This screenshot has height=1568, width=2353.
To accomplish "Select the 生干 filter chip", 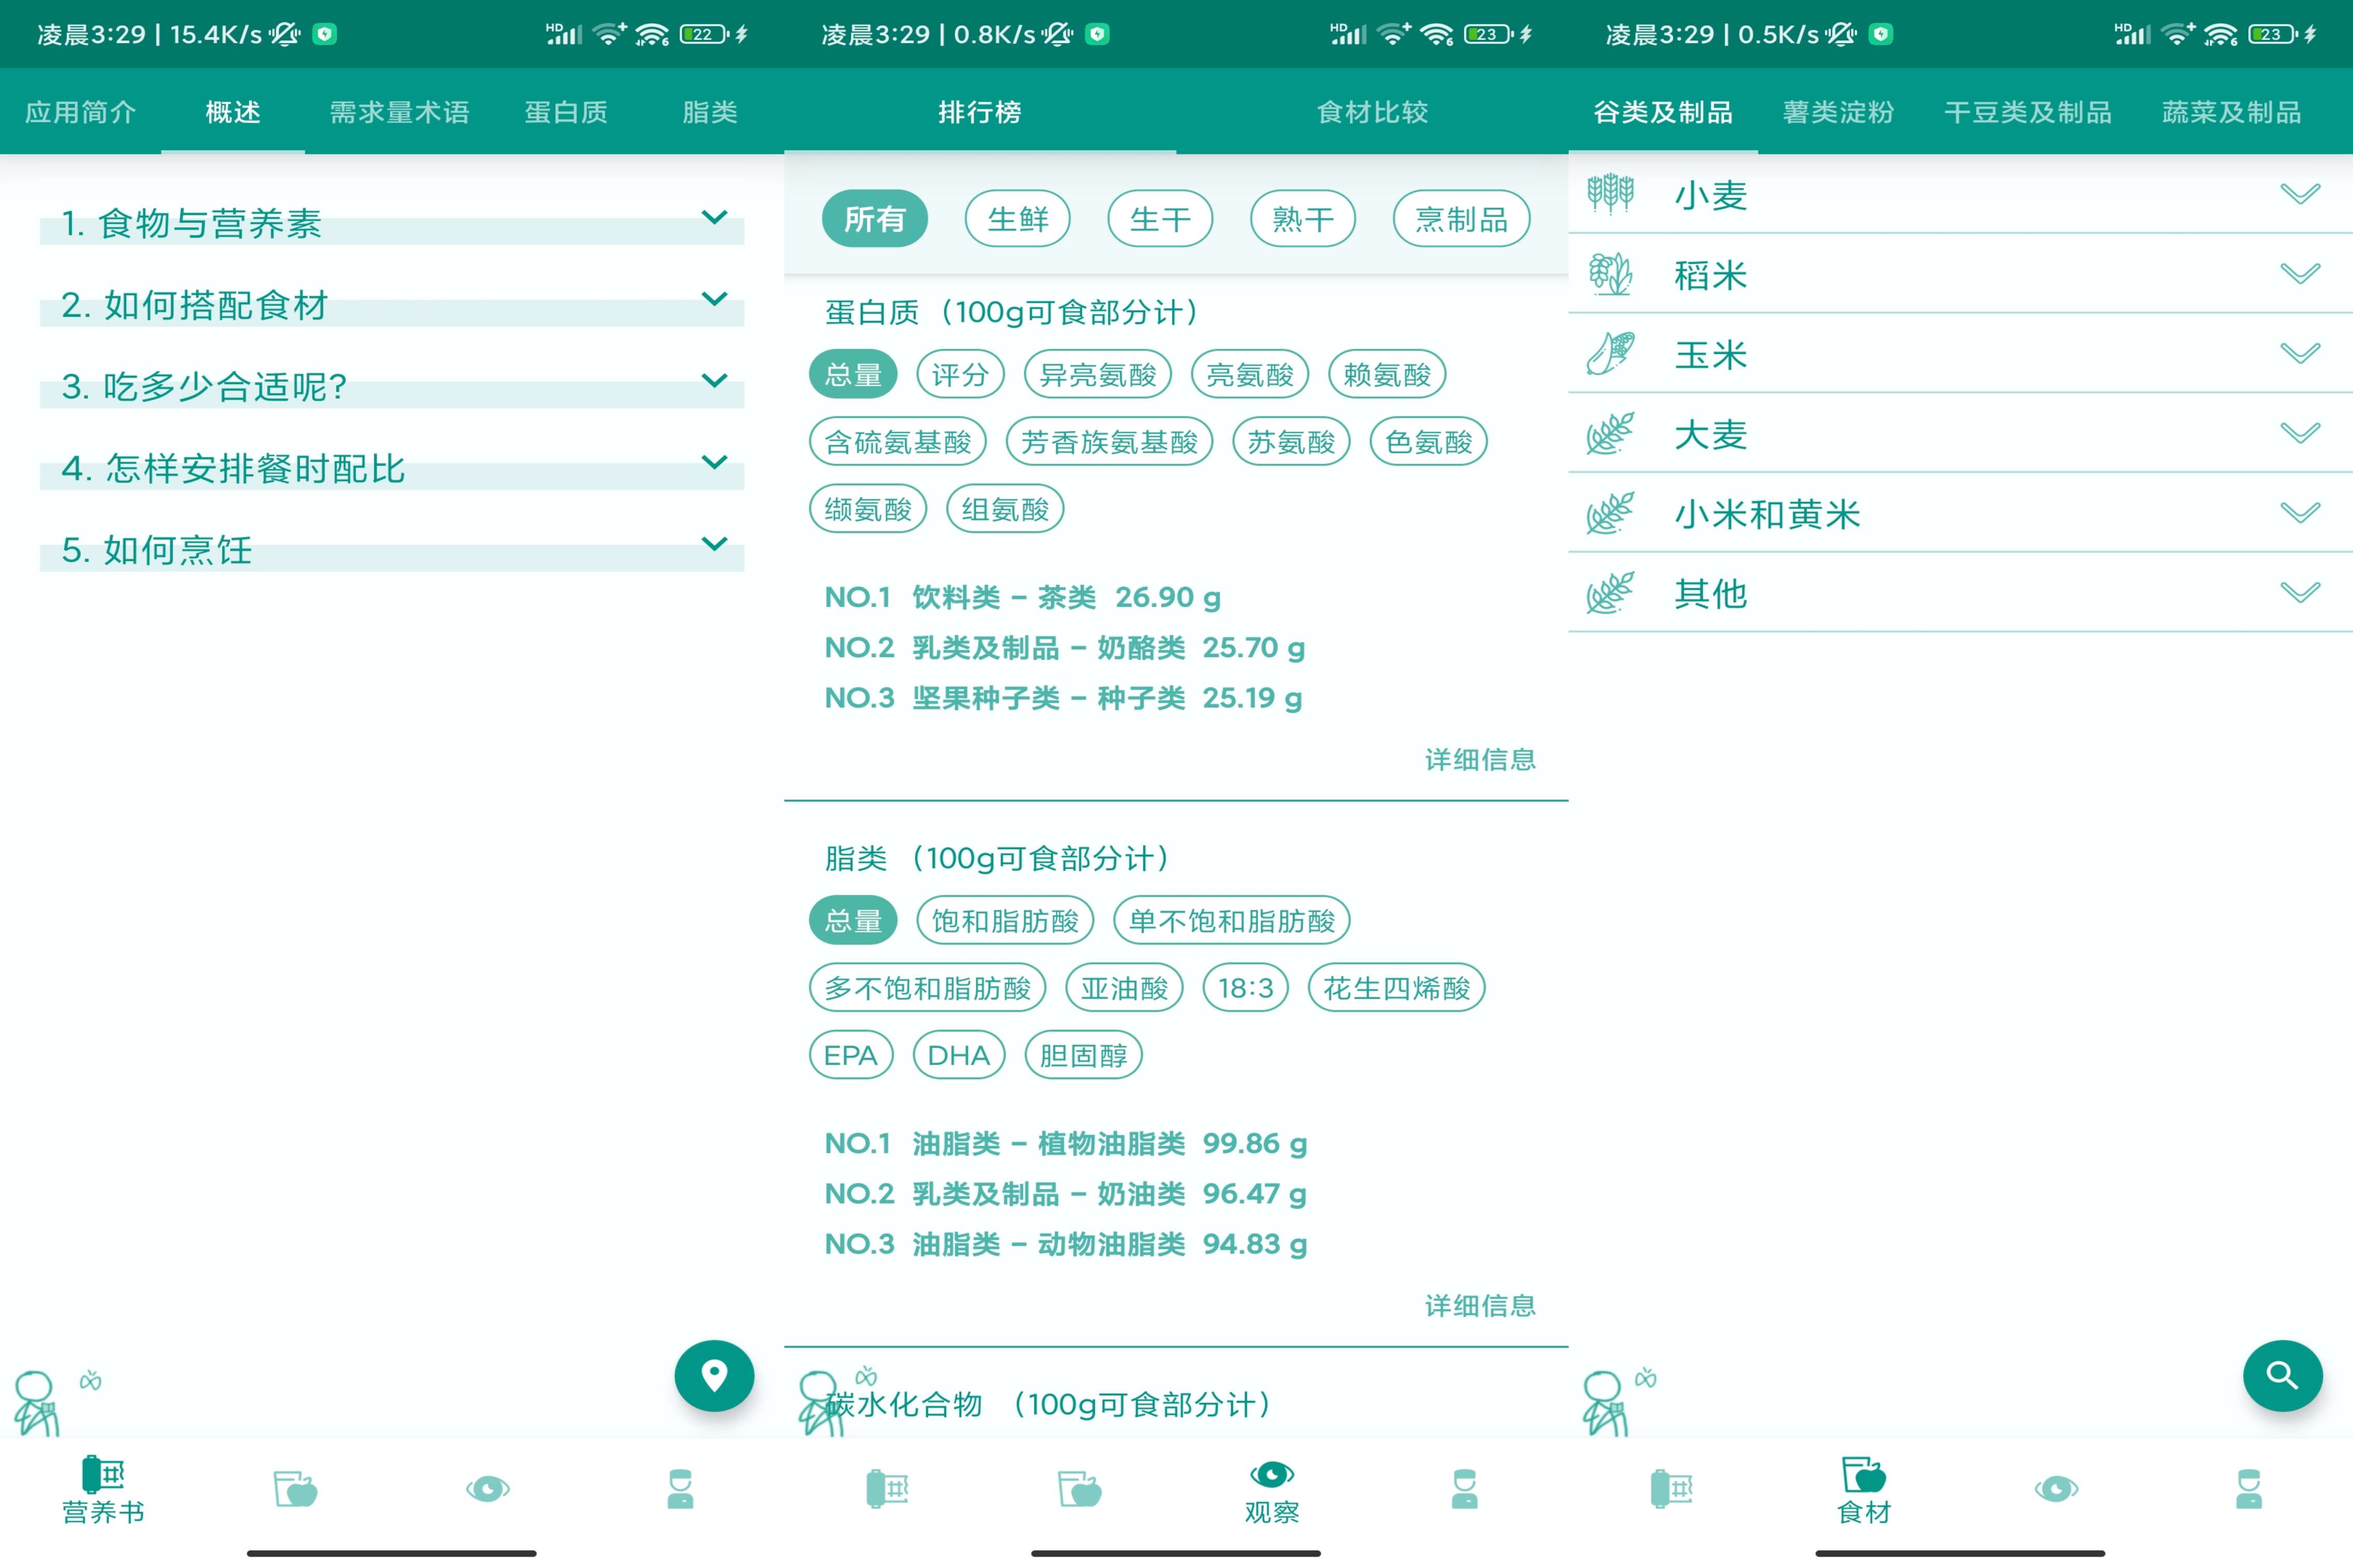I will [1160, 219].
